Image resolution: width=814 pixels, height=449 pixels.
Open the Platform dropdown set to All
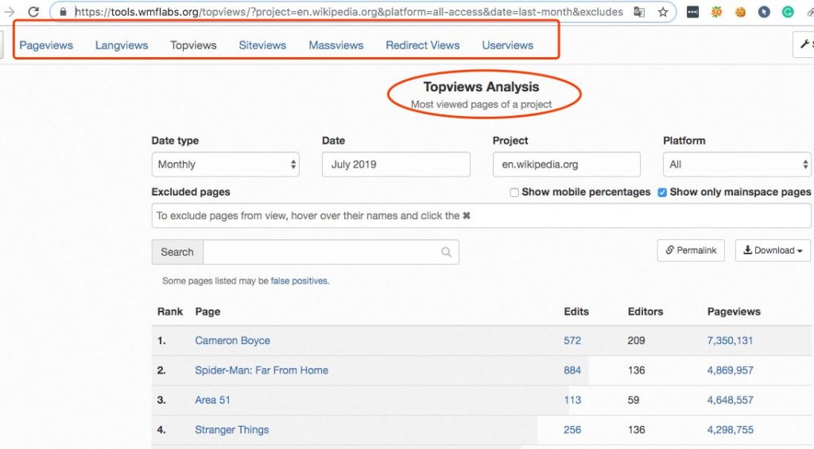(x=736, y=165)
